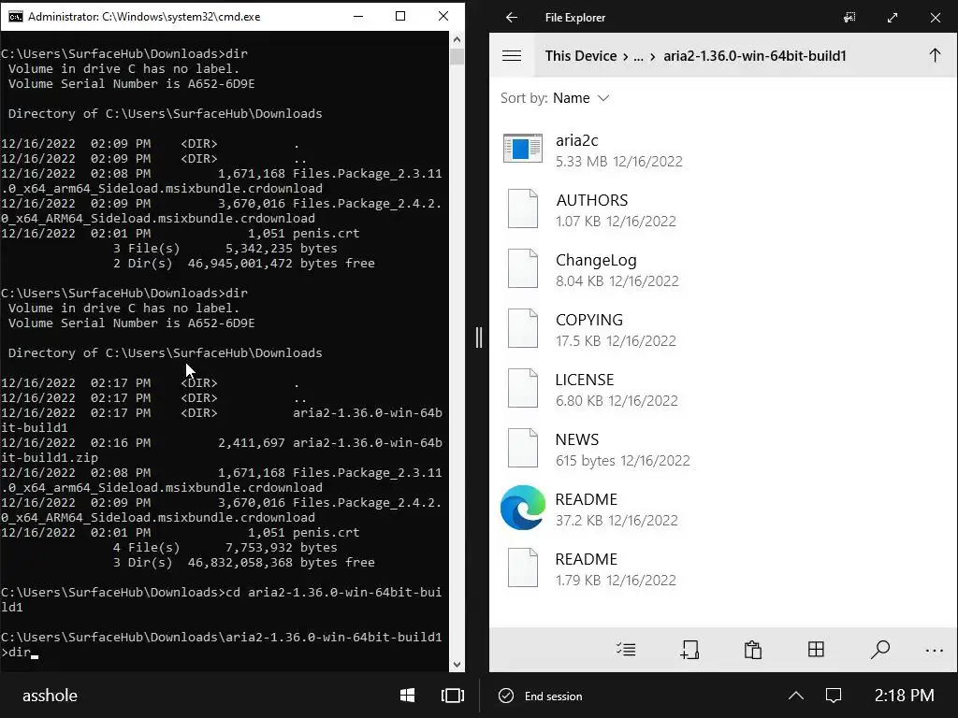
Task: Click the 2:18 PM clock
Action: pos(904,696)
